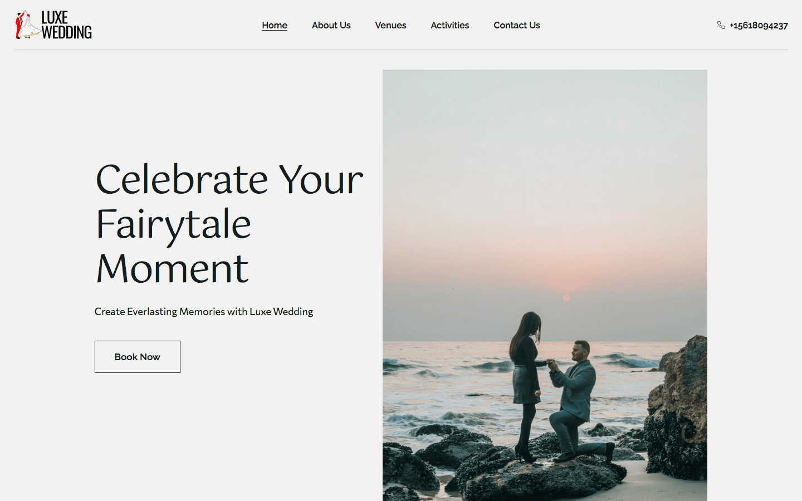802x501 pixels.
Task: Select Activities in the navigation bar
Action: [x=449, y=25]
